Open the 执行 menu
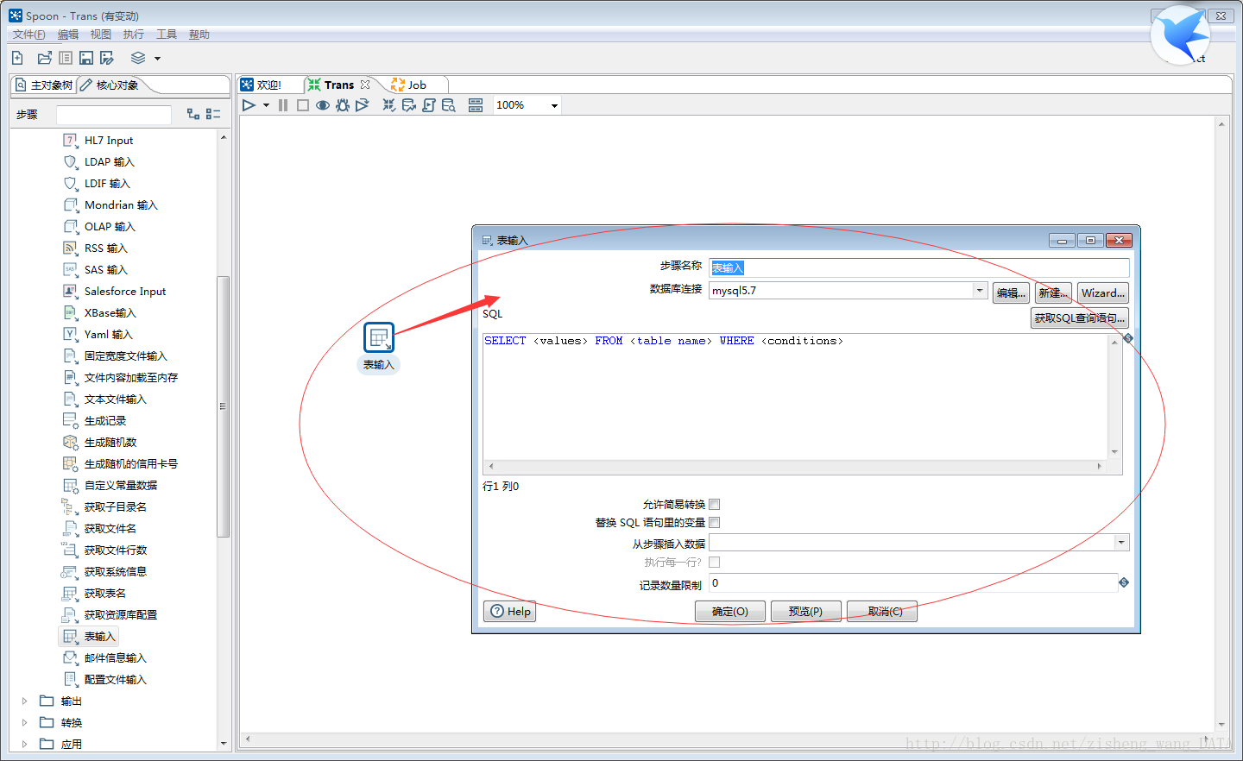 [134, 35]
